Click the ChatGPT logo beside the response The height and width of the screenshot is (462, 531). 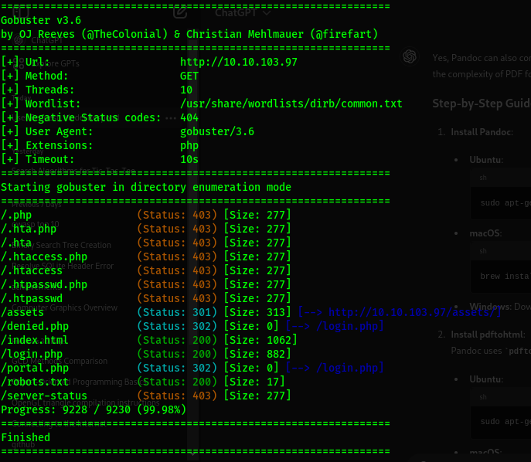click(x=410, y=56)
